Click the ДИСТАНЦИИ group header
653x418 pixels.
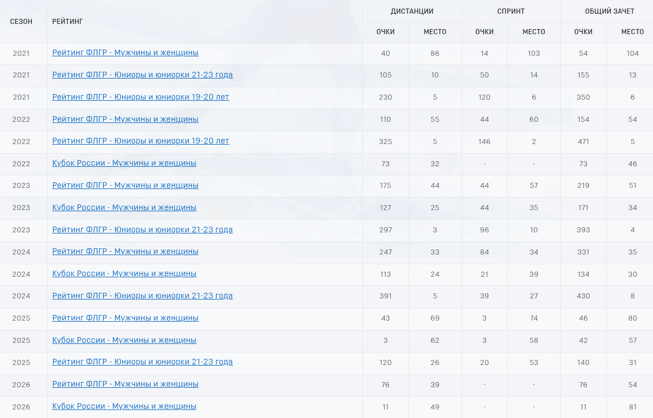point(412,11)
